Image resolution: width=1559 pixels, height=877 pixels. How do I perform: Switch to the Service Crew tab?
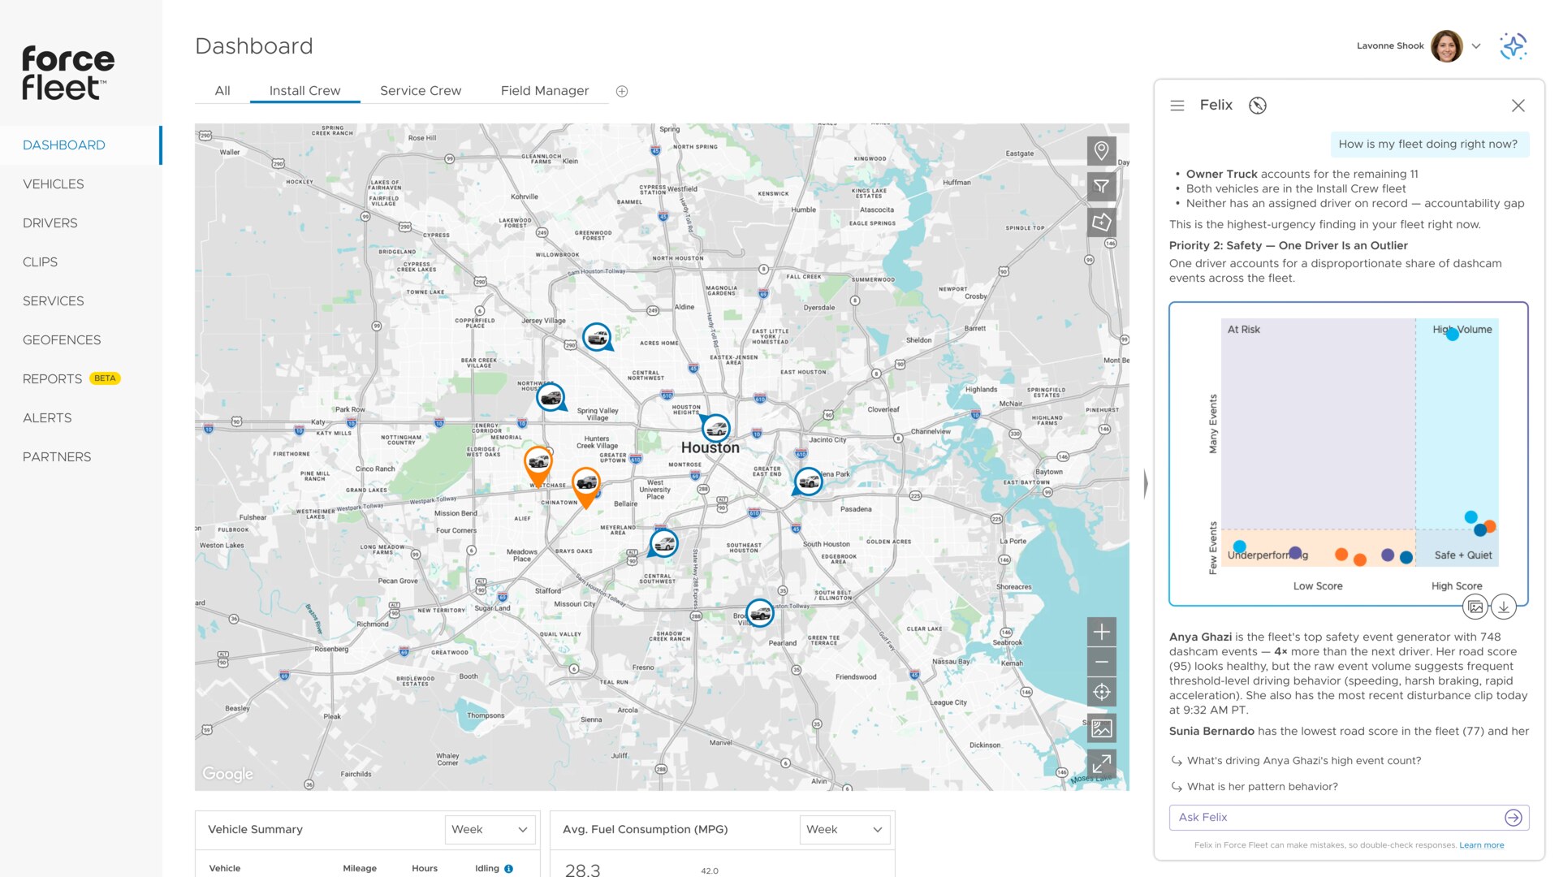(421, 91)
